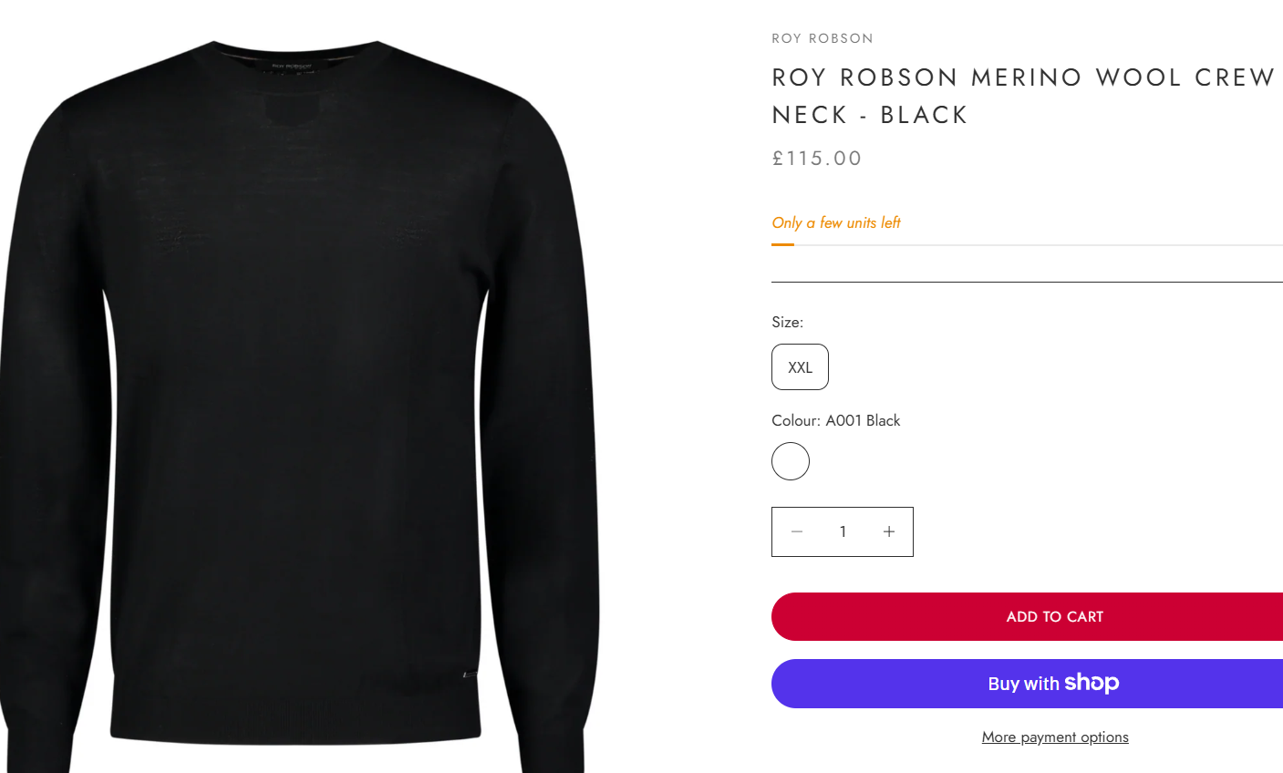Click the 'Size:' label
Screen dimensions: 1283x773
pos(787,322)
